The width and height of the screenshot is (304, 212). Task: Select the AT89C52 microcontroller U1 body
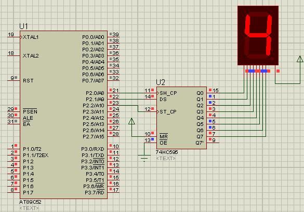coord(63,115)
